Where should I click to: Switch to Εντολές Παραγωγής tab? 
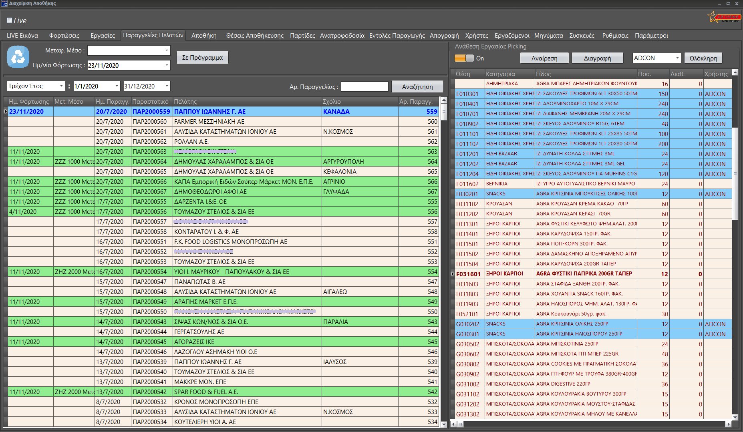click(x=397, y=36)
